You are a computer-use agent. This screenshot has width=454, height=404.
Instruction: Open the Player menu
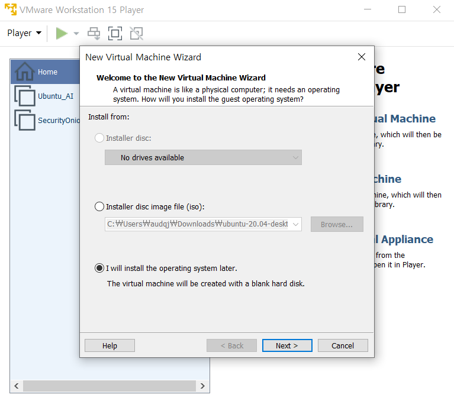[x=24, y=33]
